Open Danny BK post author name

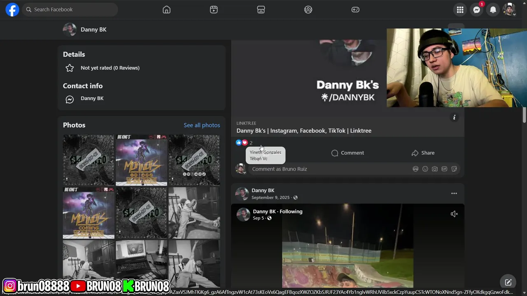263,190
